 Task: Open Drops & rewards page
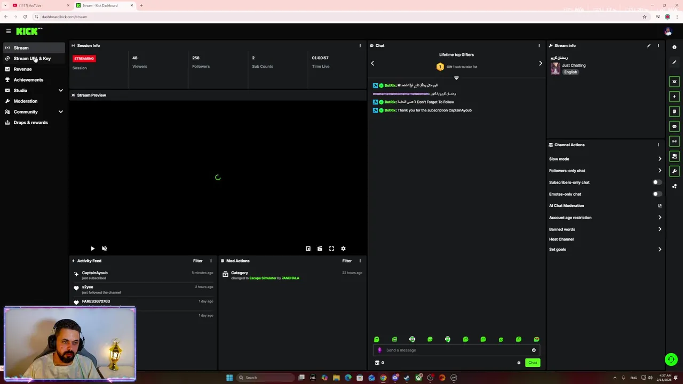click(33, 123)
